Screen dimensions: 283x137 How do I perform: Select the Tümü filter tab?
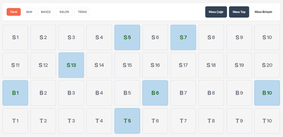tap(14, 12)
